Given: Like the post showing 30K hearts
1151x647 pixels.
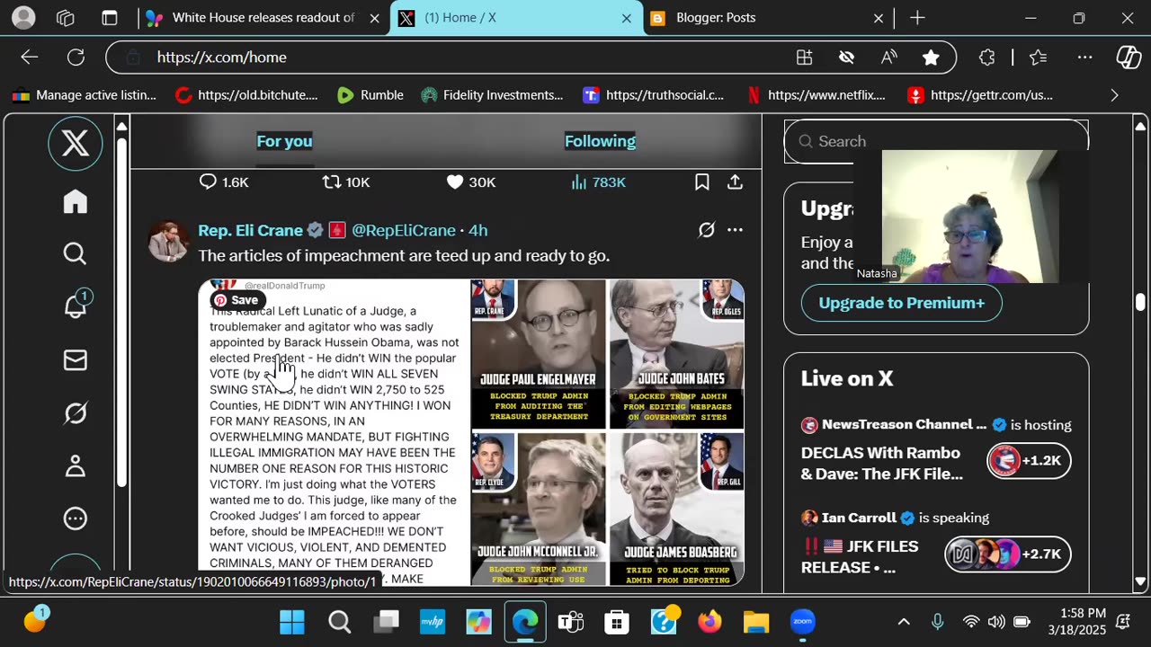Looking at the screenshot, I should pos(471,182).
